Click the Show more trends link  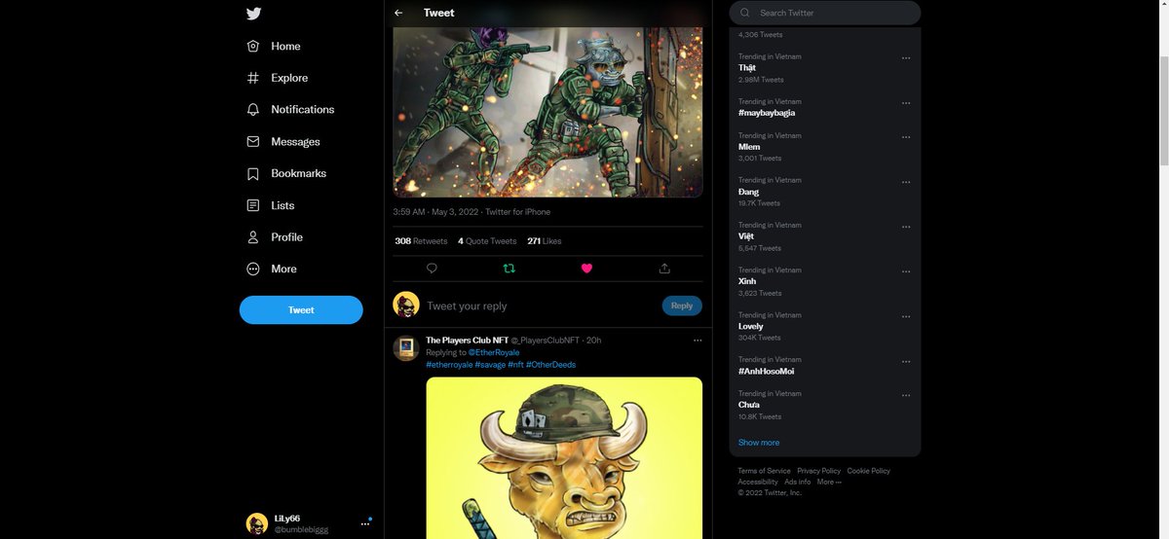(x=759, y=443)
